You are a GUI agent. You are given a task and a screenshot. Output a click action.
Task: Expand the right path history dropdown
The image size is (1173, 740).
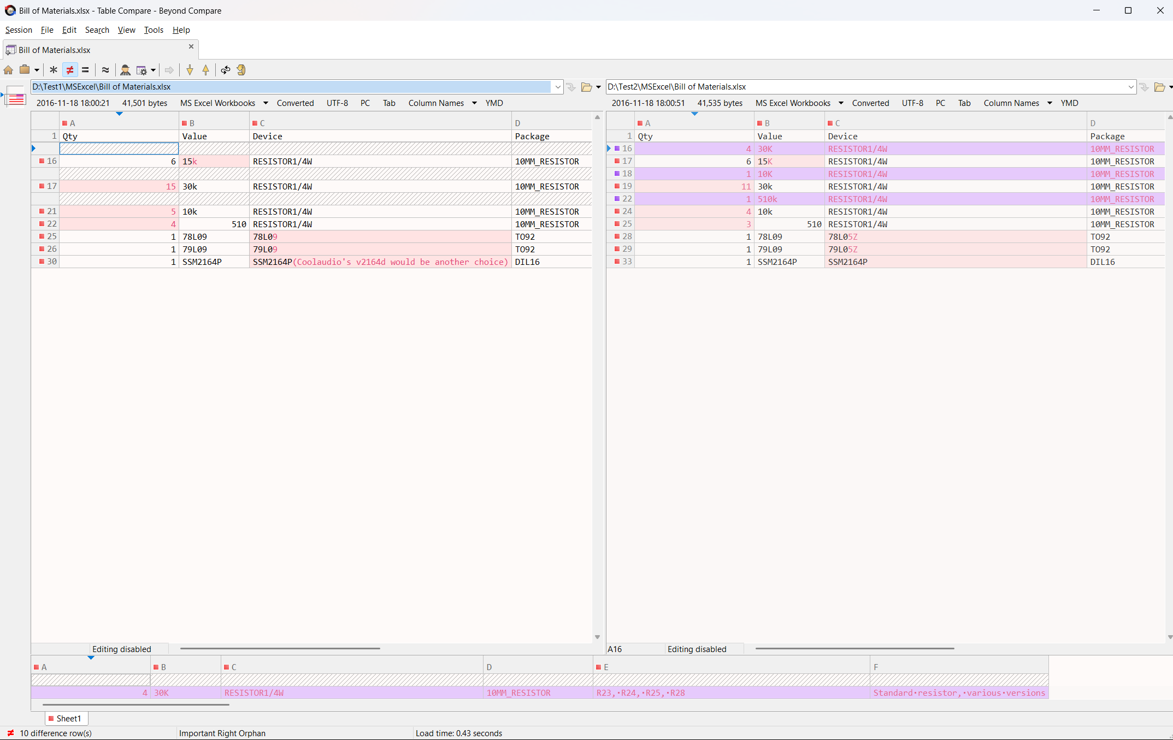click(x=1131, y=87)
